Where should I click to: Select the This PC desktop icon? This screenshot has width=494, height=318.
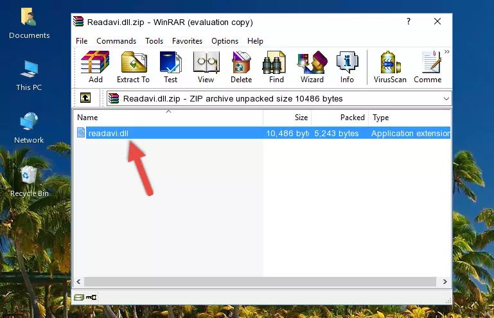(29, 76)
